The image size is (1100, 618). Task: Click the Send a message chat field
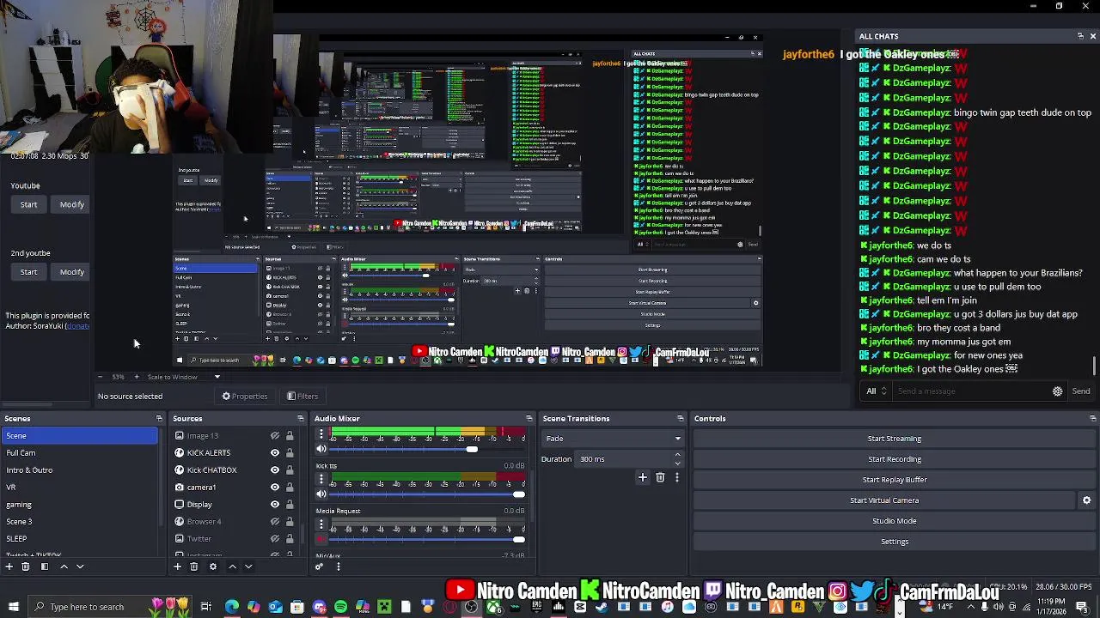point(969,391)
